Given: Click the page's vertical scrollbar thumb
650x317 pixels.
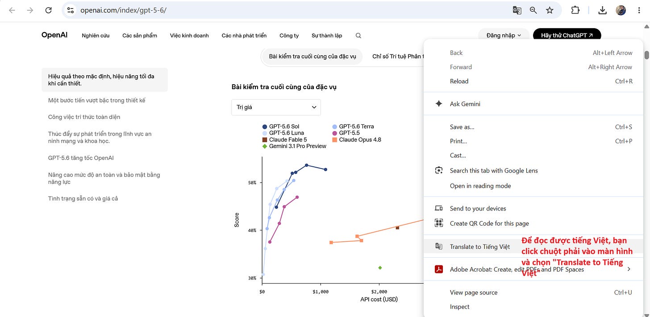Looking at the screenshot, I should pos(646,55).
